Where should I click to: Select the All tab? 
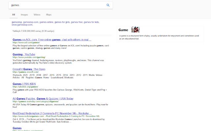pos(14,14)
